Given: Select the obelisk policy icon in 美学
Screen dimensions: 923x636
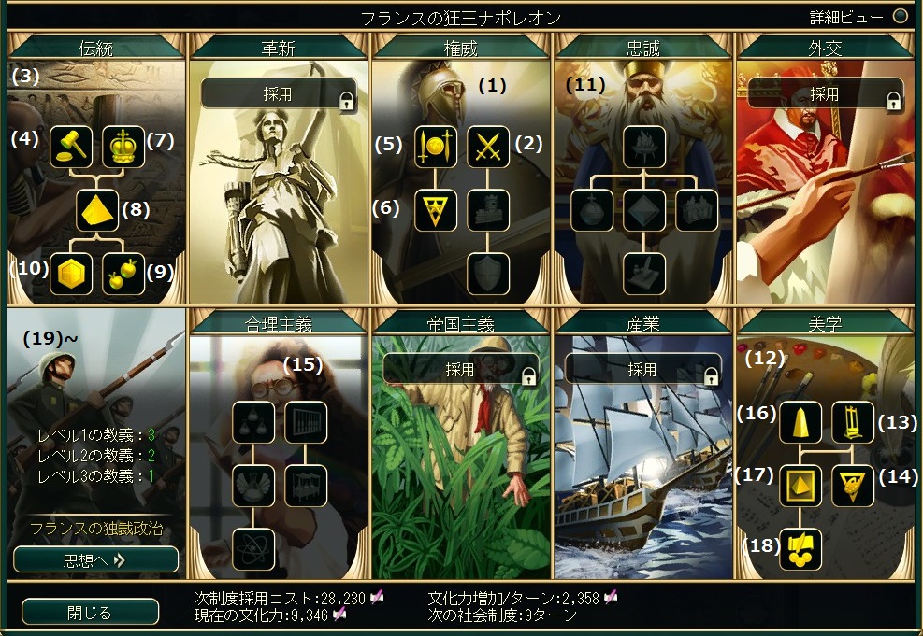Looking at the screenshot, I should pyautogui.click(x=800, y=422).
